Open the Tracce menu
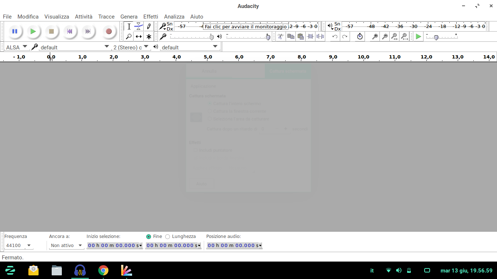The width and height of the screenshot is (497, 279). coord(106,17)
